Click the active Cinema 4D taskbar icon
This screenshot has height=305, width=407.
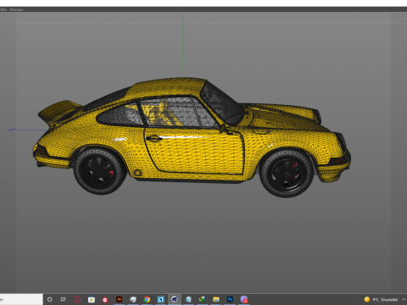(x=175, y=299)
